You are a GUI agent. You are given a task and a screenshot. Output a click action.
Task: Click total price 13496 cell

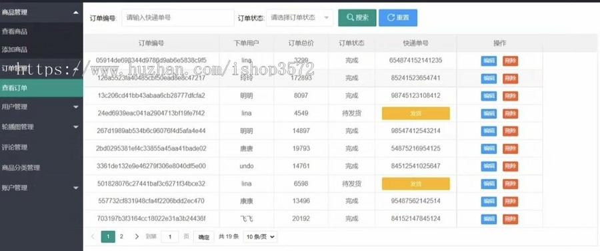click(x=301, y=201)
